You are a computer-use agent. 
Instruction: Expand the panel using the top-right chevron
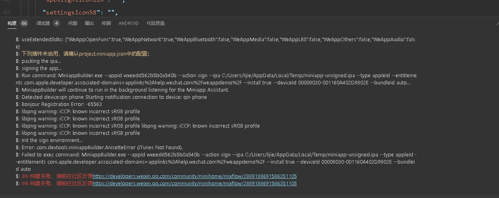[497, 24]
